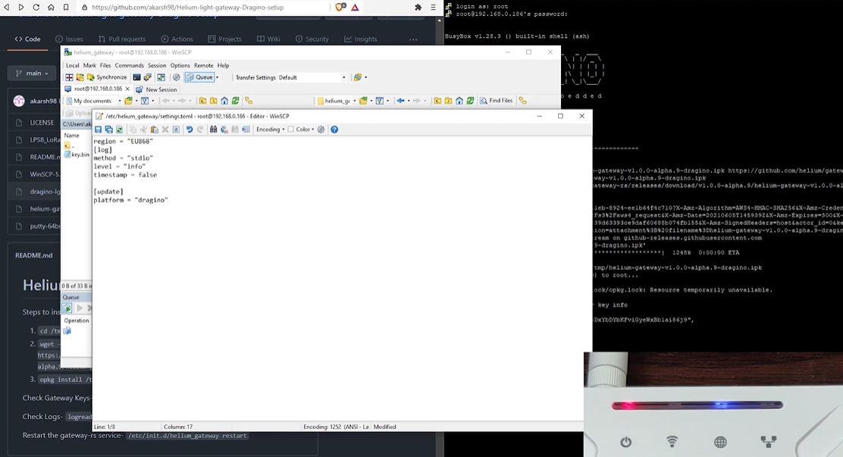
Task: Open GitHub Projects tab
Action: (224, 39)
